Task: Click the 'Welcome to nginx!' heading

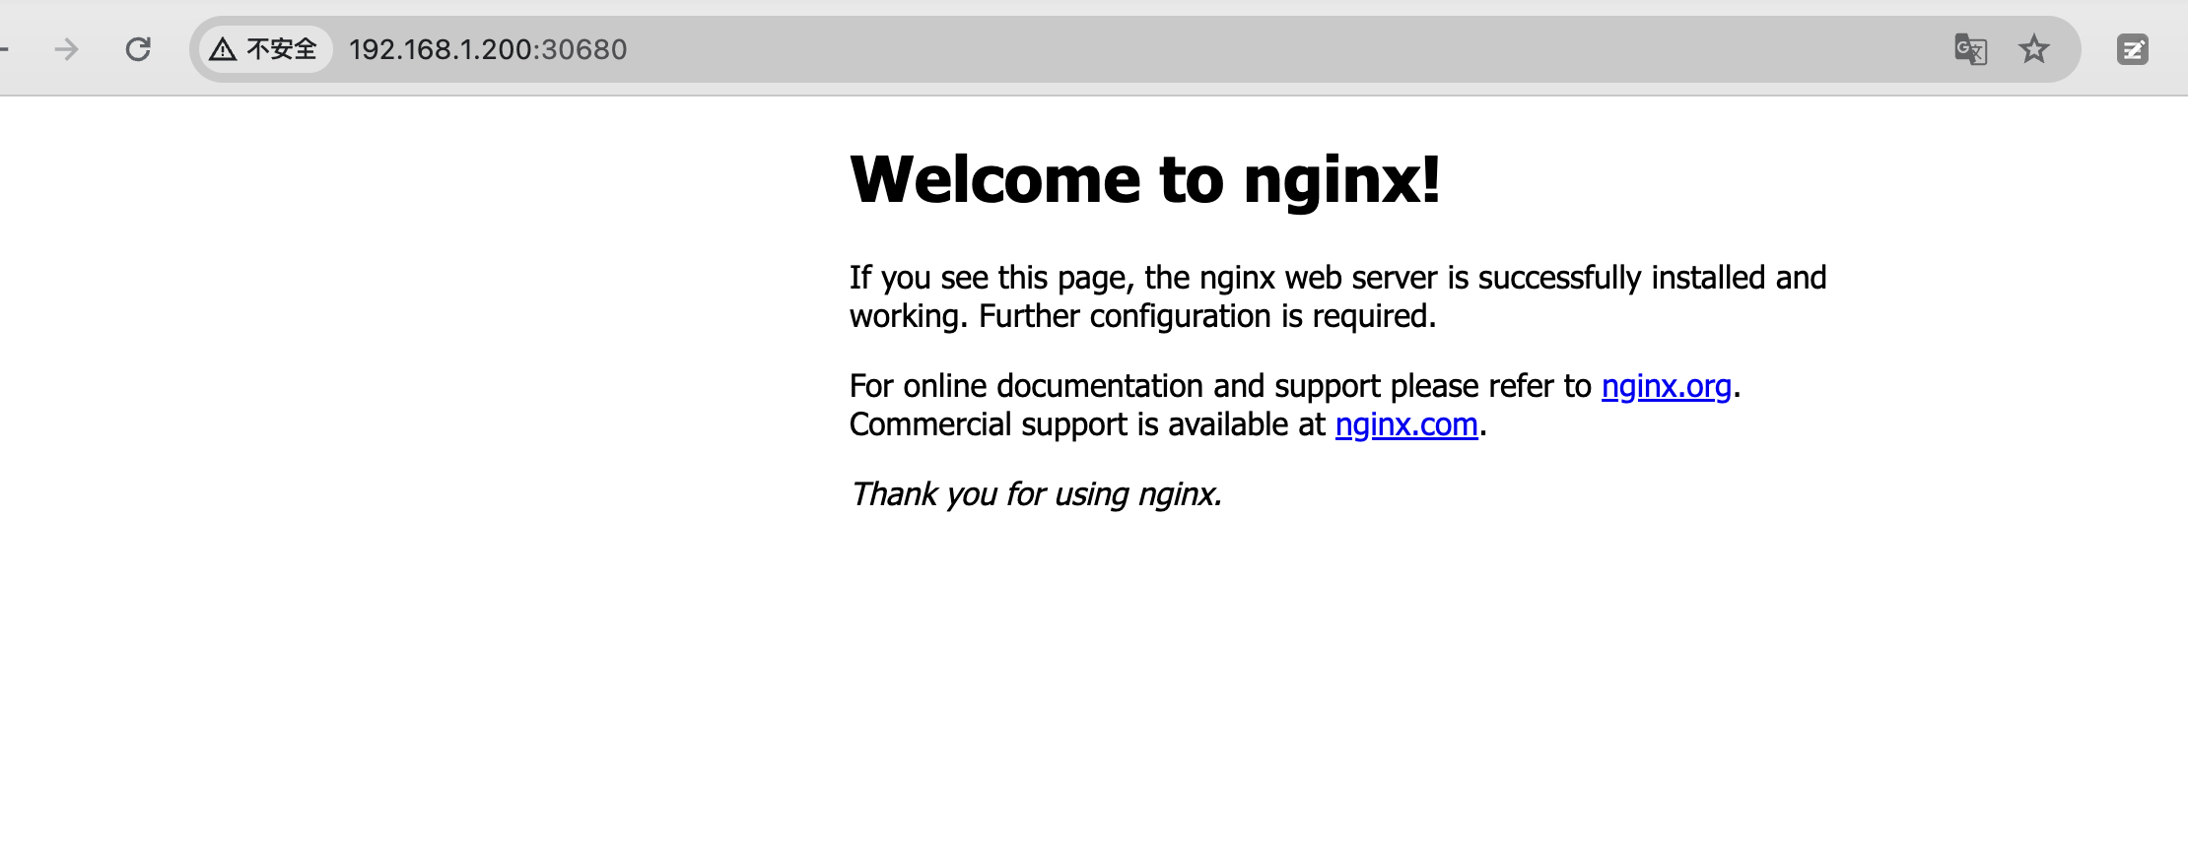Action: pyautogui.click(x=1145, y=179)
